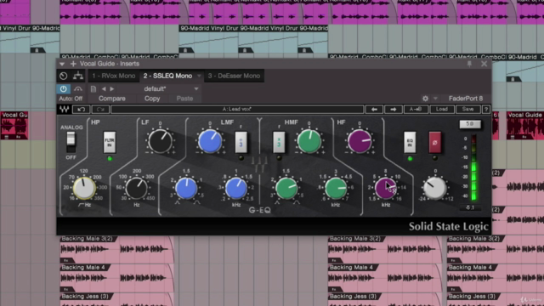The height and width of the screenshot is (306, 544).
Task: Open the settings gear icon
Action: 425,99
